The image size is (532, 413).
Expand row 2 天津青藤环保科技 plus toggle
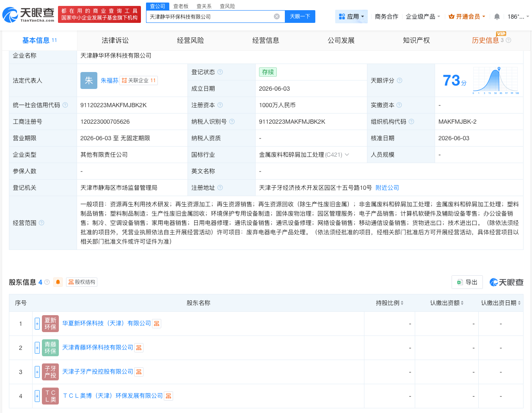point(37,348)
